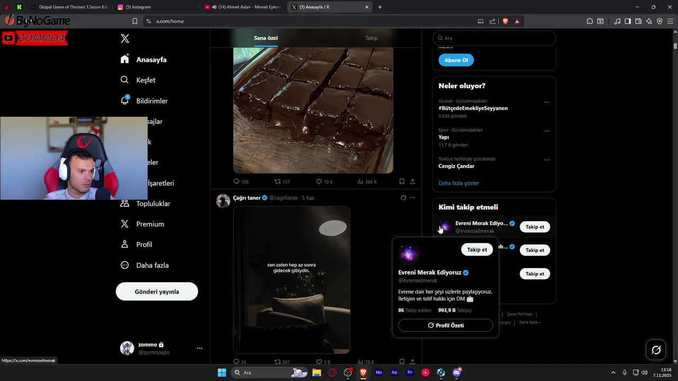Open more options on Çağrı taner post
The height and width of the screenshot is (381, 678).
tap(413, 198)
